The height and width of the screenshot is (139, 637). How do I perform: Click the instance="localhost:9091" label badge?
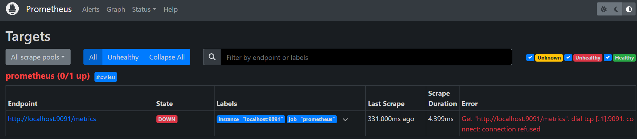(251, 119)
